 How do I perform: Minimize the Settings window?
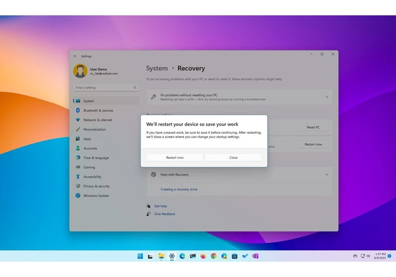click(x=311, y=54)
